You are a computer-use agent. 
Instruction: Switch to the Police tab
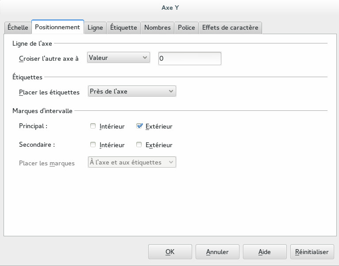186,27
